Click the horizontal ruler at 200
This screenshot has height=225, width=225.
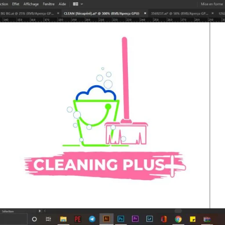point(88,20)
